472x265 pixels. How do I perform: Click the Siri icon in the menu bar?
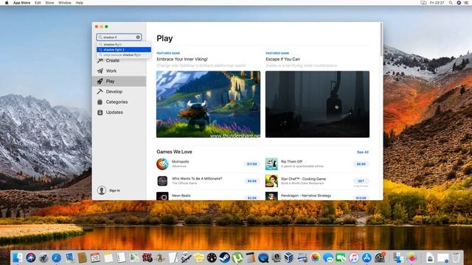[x=459, y=3]
